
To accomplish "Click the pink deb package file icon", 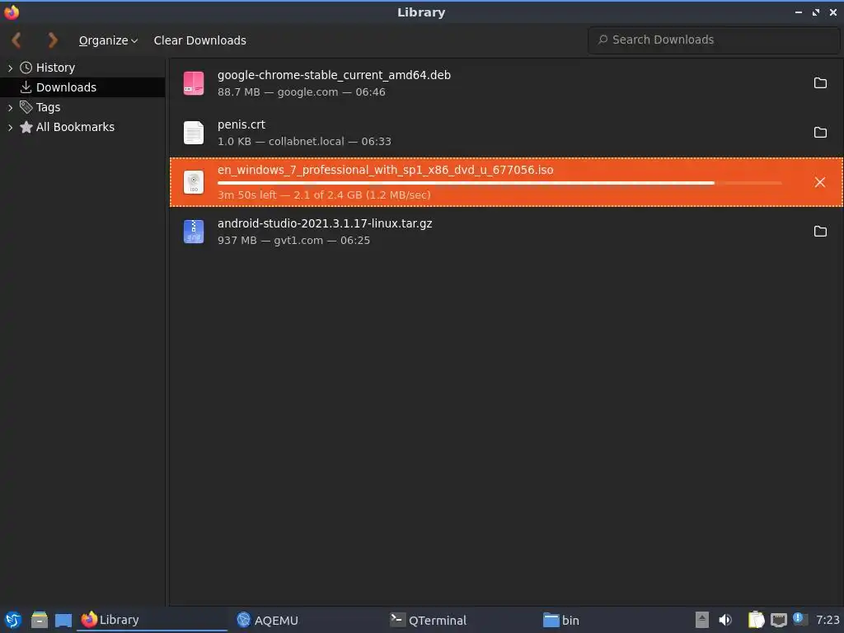I will [x=194, y=83].
